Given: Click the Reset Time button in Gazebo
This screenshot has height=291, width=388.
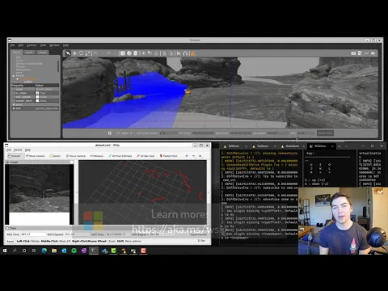Looking at the screenshot, I should (325, 133).
